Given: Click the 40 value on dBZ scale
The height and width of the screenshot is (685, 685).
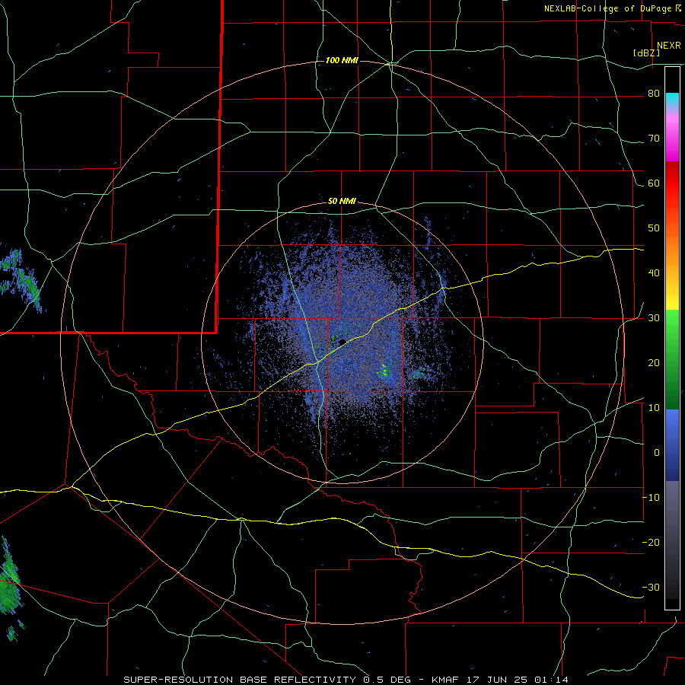Looking at the screenshot, I should coord(654,273).
